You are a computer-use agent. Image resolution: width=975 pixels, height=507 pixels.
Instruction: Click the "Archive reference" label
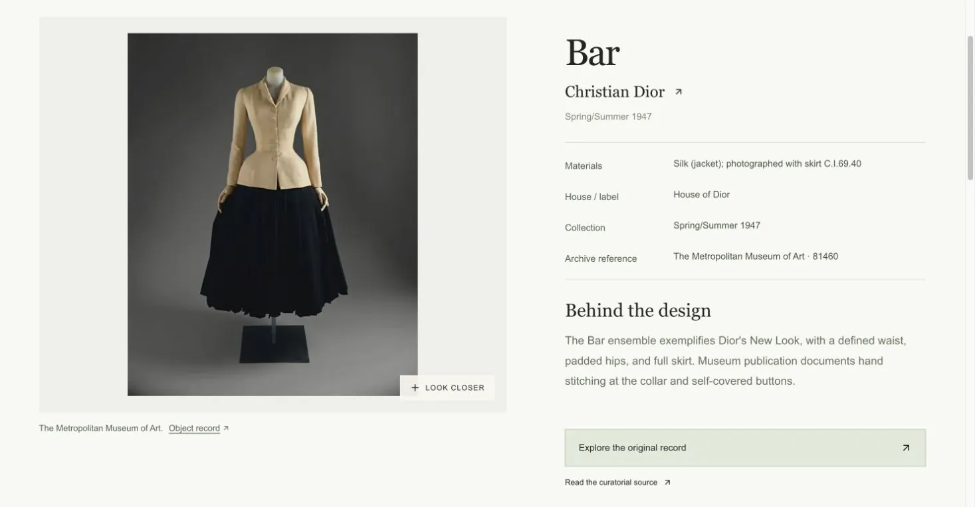pyautogui.click(x=601, y=258)
